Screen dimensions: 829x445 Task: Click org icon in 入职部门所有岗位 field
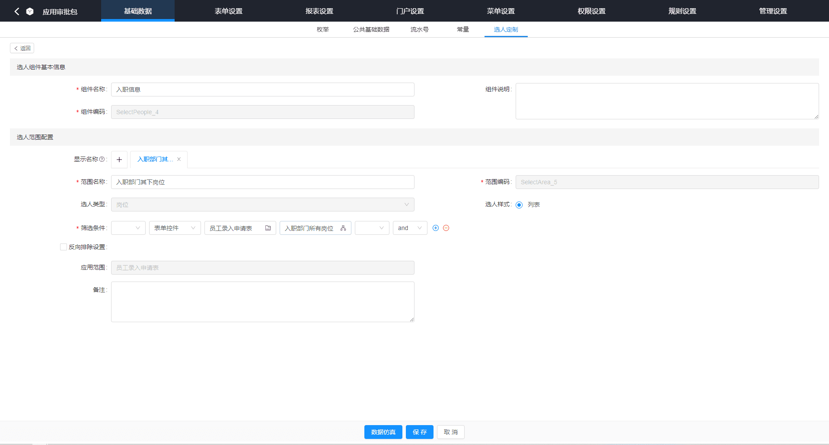click(x=343, y=228)
